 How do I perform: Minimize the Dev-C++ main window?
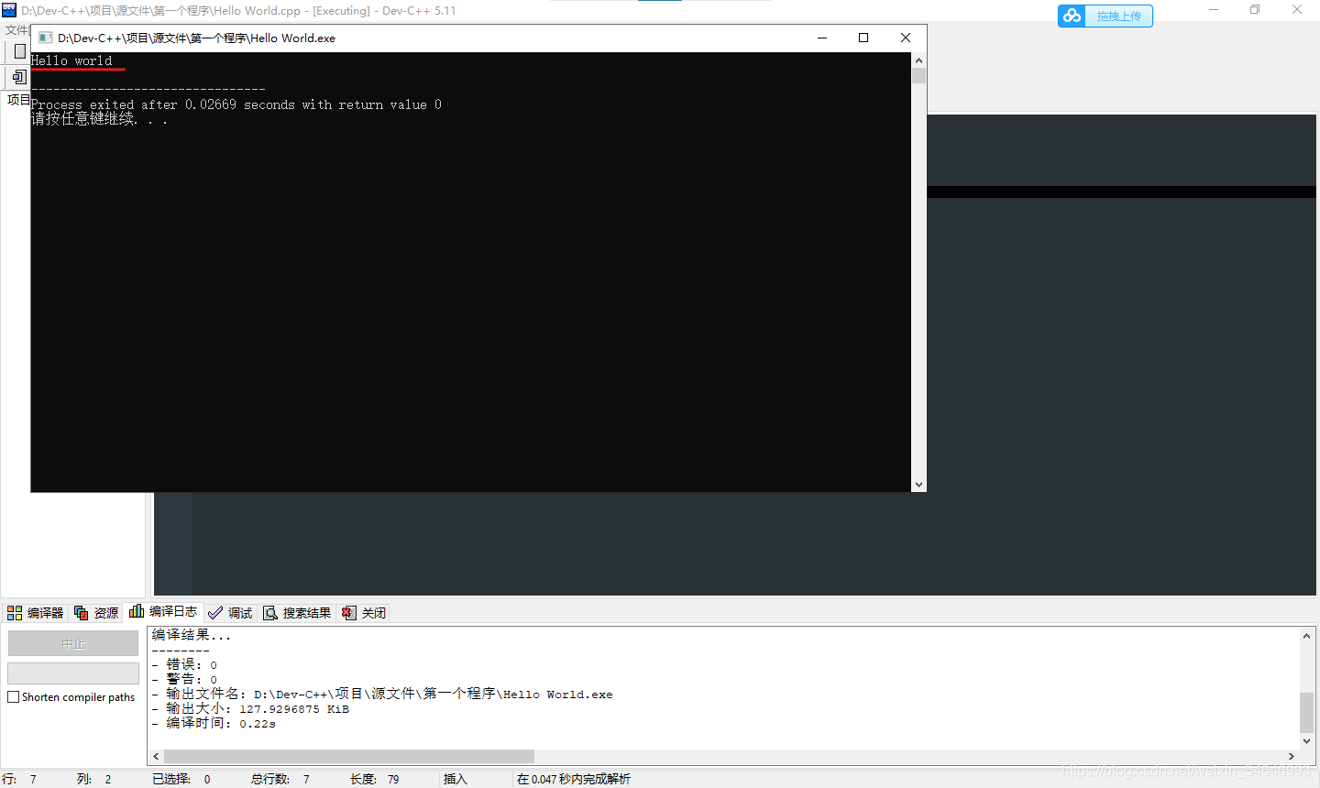coord(1214,10)
